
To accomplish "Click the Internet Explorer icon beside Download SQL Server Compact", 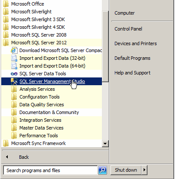I will pyautogui.click(x=14, y=50).
